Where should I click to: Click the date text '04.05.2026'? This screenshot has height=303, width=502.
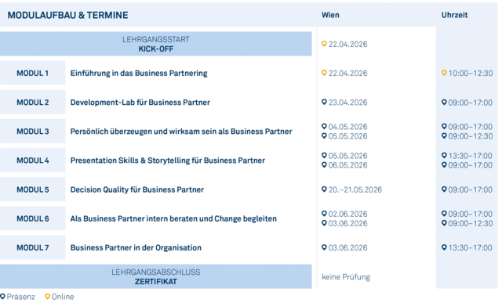(x=348, y=127)
